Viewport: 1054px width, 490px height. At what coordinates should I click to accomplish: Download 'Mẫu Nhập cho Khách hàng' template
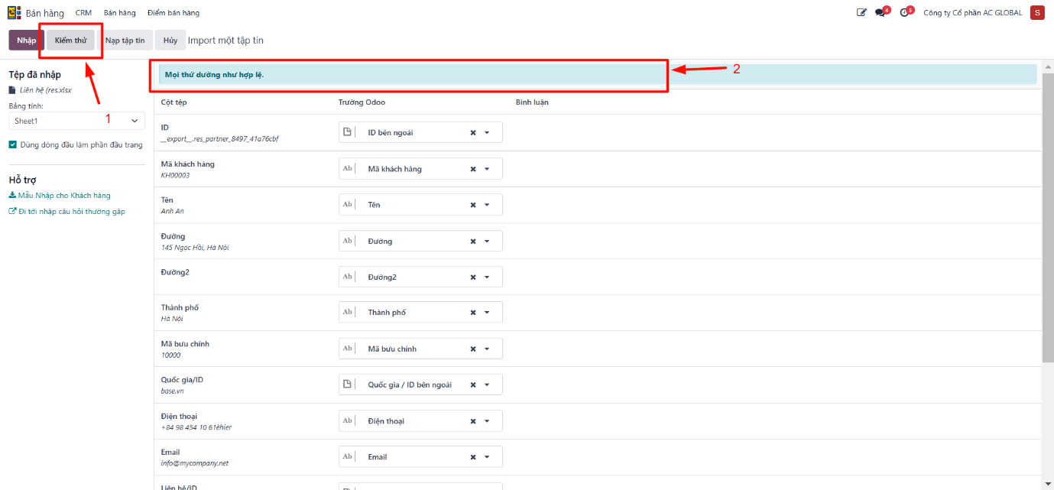[x=60, y=196]
